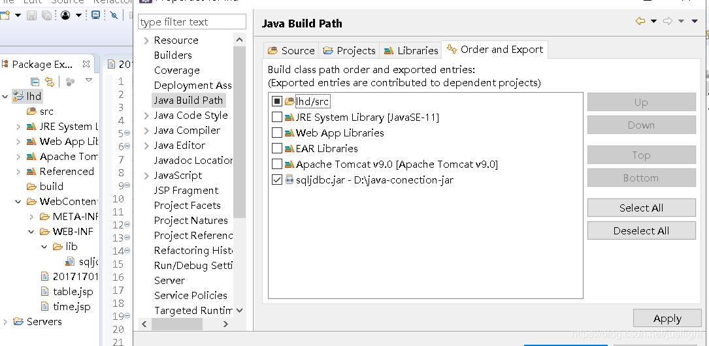Expand the Java Compiler category

[146, 131]
